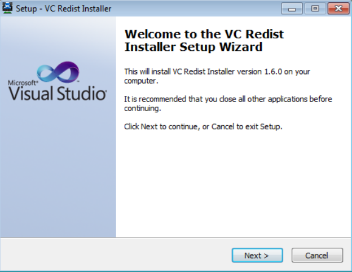Viewport: 352px width, 272px height.
Task: Maximize the installer window
Action: (315, 8)
